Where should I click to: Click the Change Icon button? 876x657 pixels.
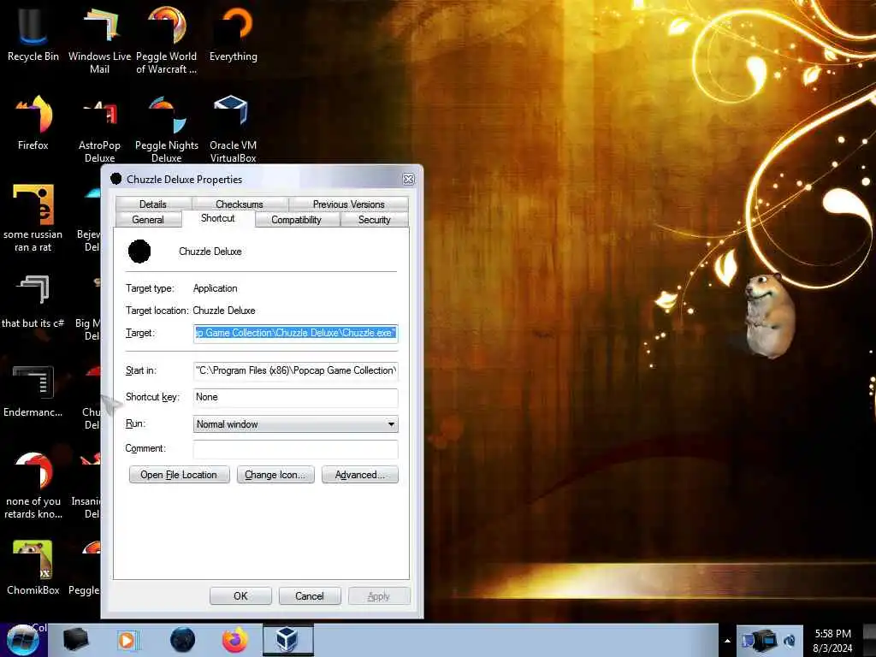pyautogui.click(x=275, y=475)
